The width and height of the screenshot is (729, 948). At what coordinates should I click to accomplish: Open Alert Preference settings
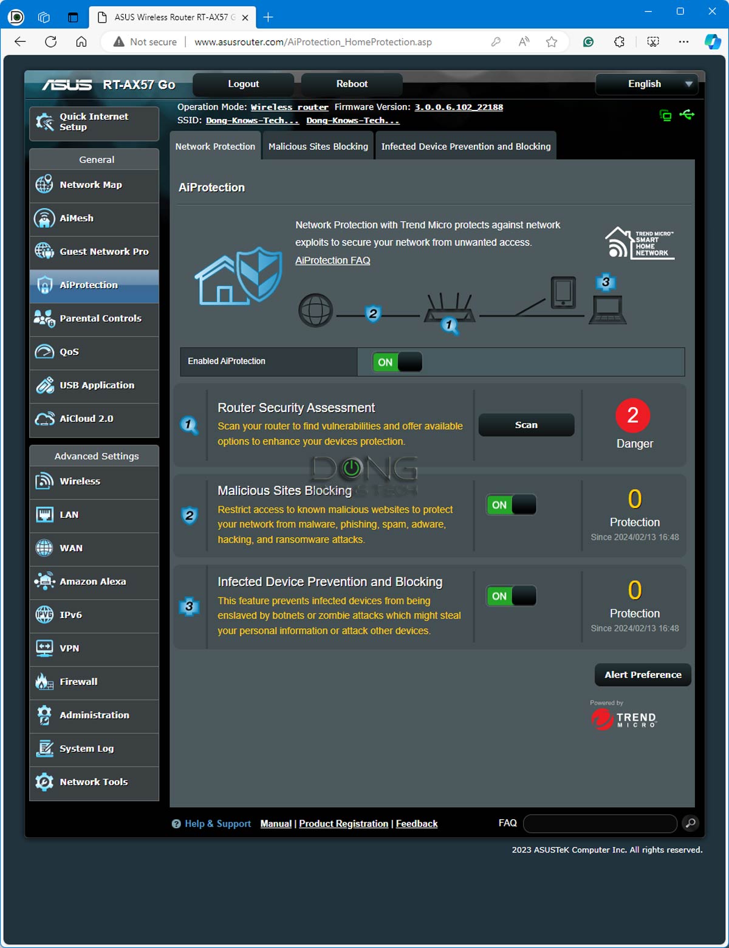click(643, 675)
